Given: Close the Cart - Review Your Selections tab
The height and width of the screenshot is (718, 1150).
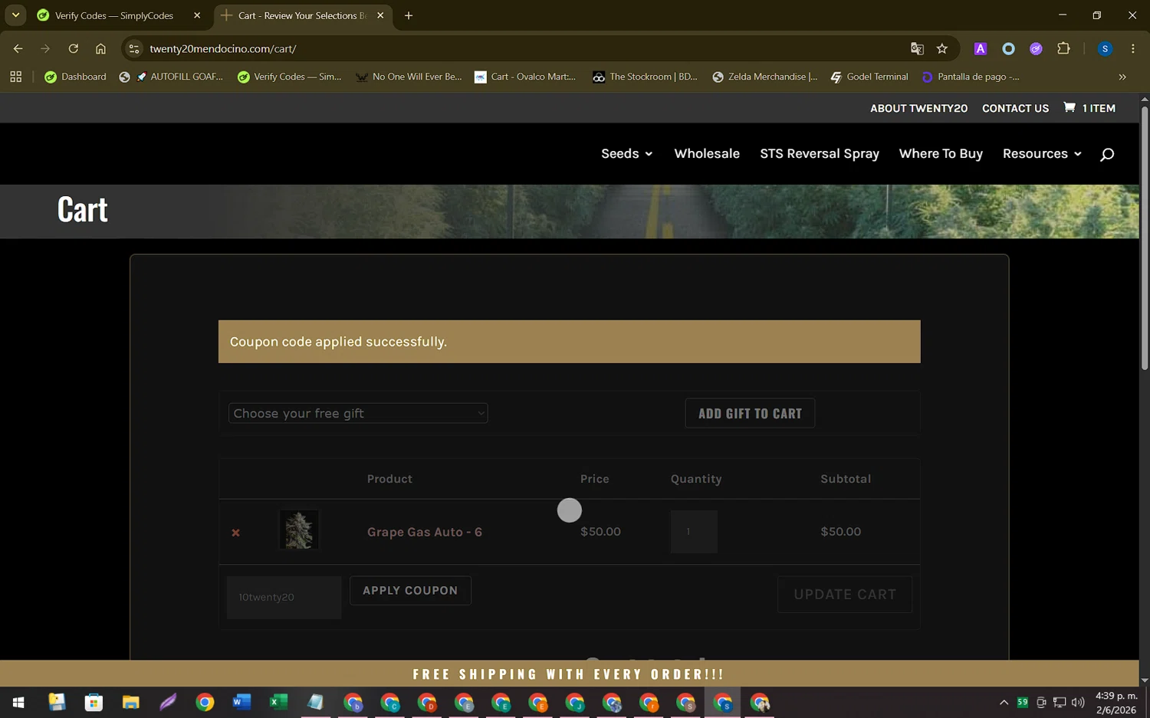Looking at the screenshot, I should click(380, 15).
